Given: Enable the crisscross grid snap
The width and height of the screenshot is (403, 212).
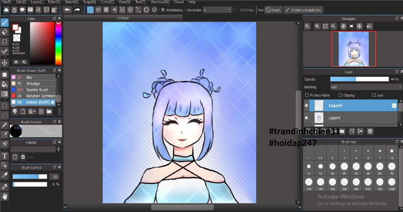Looking at the screenshot, I should [106, 10].
